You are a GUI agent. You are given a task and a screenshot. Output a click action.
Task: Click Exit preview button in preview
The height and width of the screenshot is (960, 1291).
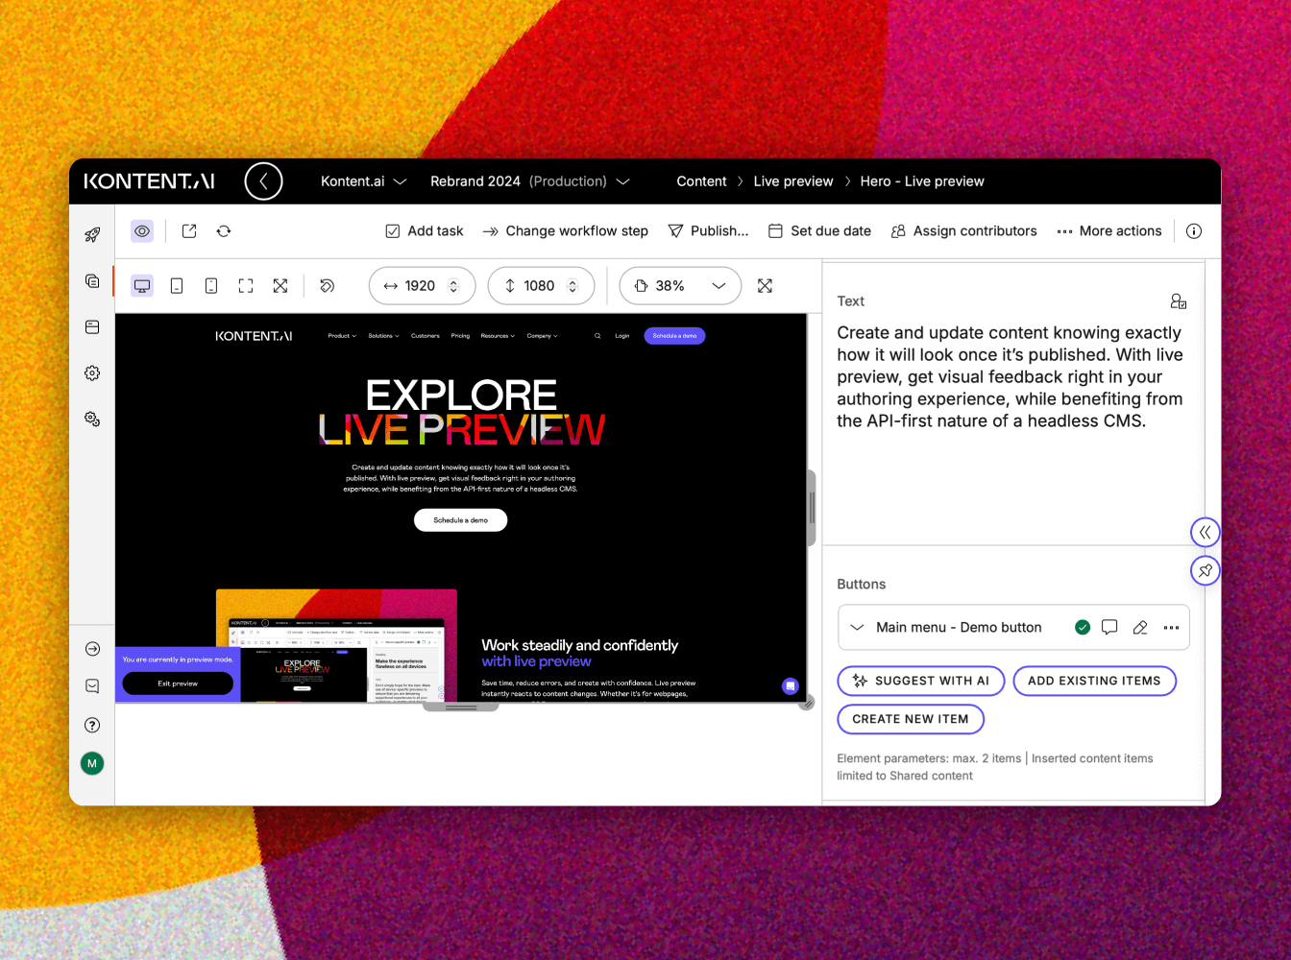[x=178, y=684]
